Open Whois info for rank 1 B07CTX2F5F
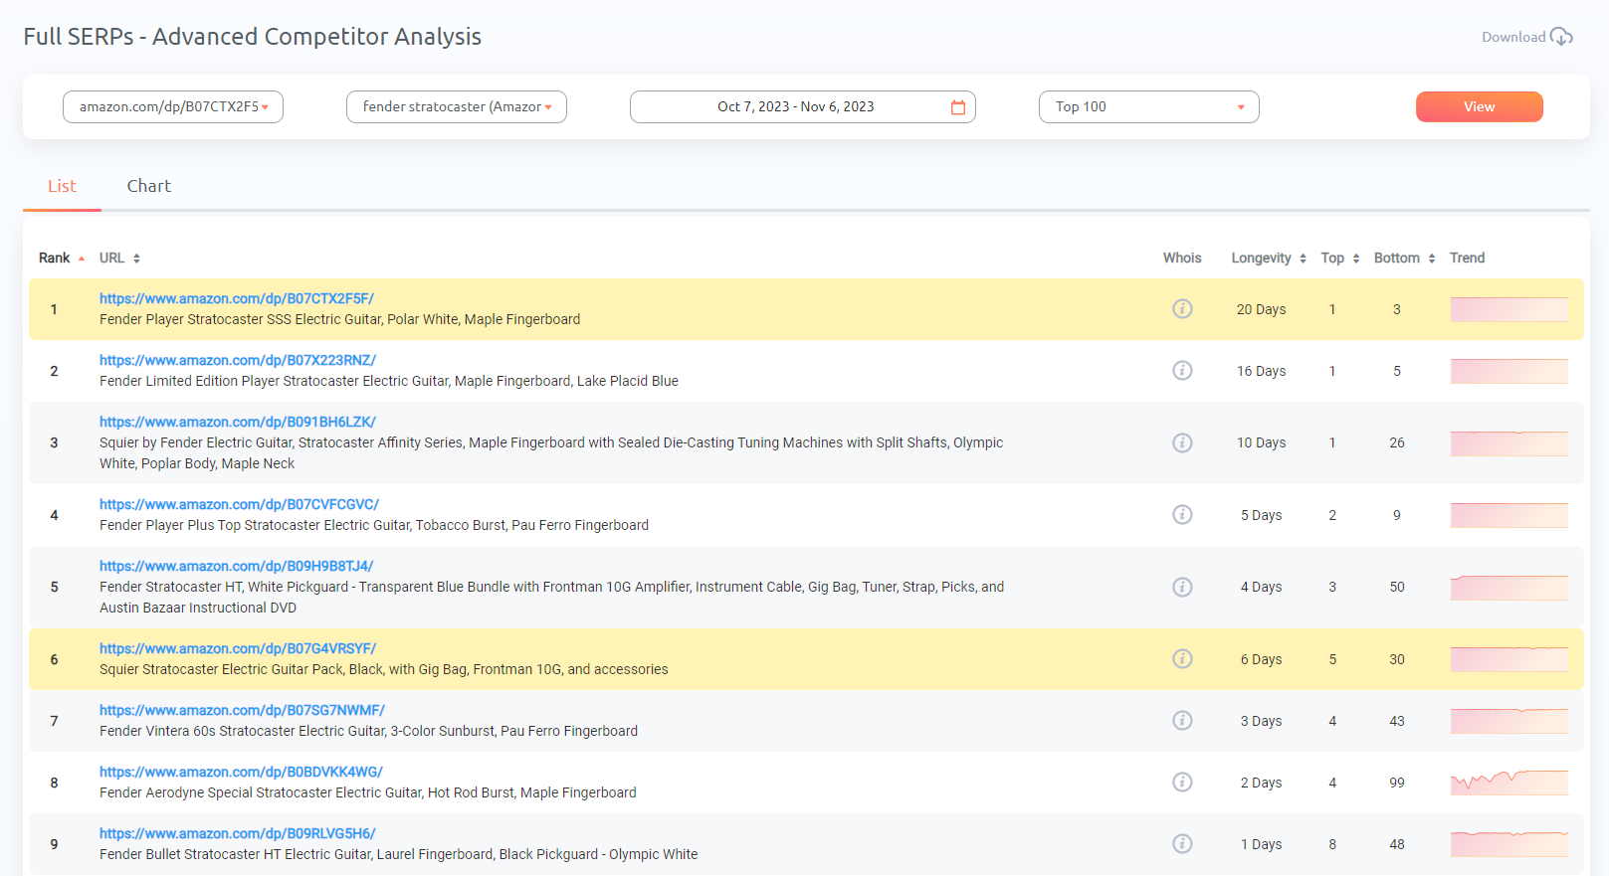The width and height of the screenshot is (1609, 876). [x=1182, y=309]
